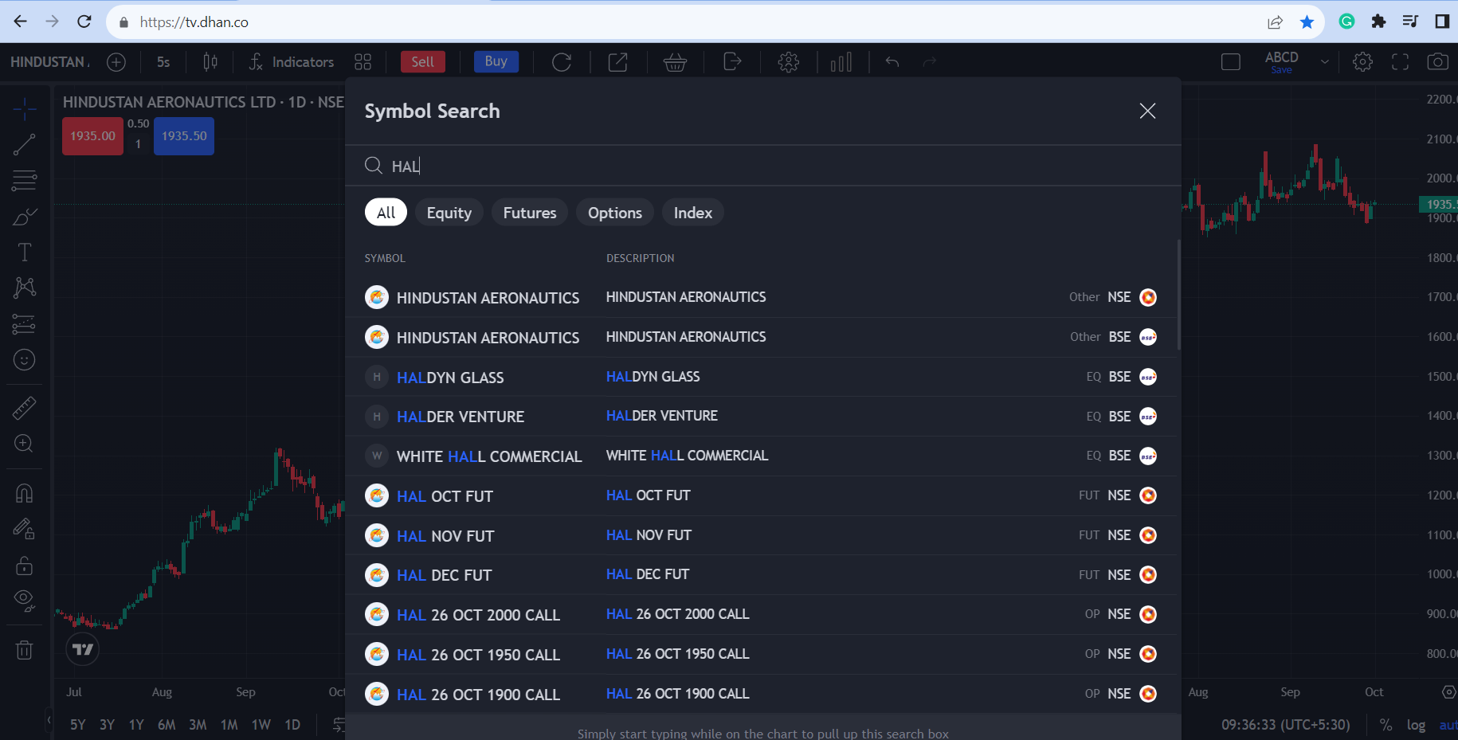
Task: Open the forecasting and measurement tools
Action: point(24,324)
